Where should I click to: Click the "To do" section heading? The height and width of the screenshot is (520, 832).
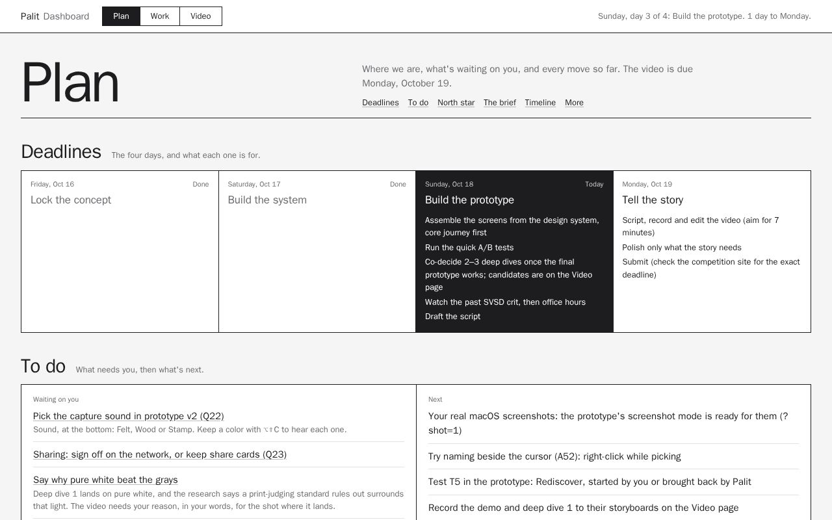pyautogui.click(x=43, y=366)
